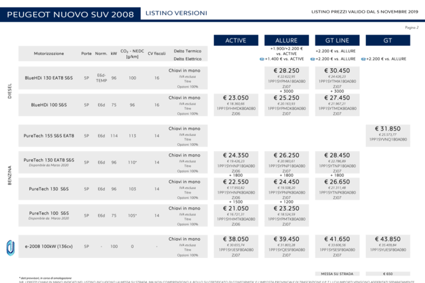The width and height of the screenshot is (425, 283).
Task: Click the vertical DIESEL section label
Action: (10, 91)
